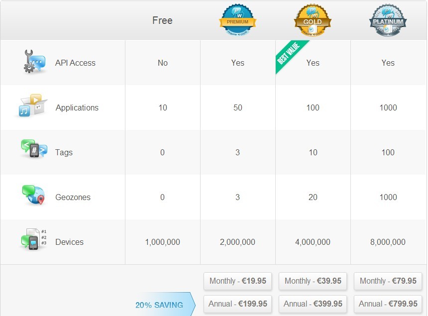Click the Tags row label
428x316 pixels.
(64, 152)
